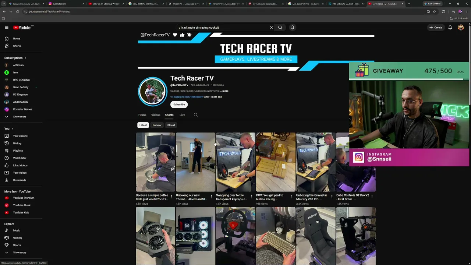This screenshot has width=471, height=265.
Task: Open a new browser tab
Action: [x=409, y=4]
